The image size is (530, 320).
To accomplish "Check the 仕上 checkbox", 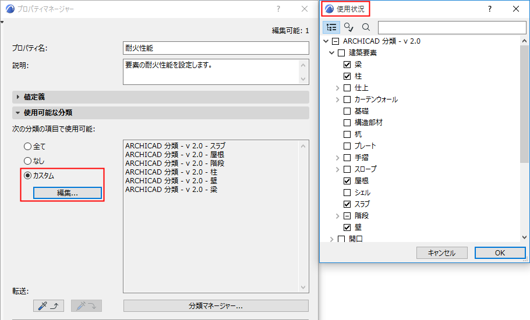I will 347,88.
